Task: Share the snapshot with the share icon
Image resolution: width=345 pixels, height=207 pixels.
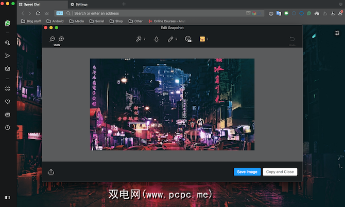Action: pos(51,172)
